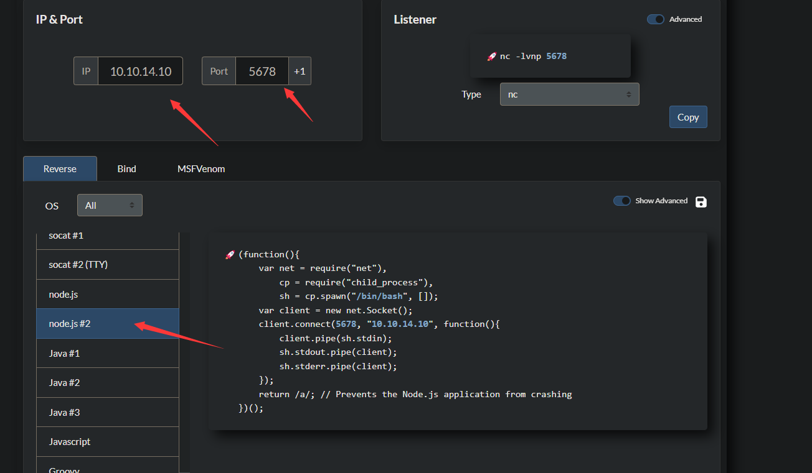
Task: Click the client.connect line in the code
Action: [x=379, y=324]
